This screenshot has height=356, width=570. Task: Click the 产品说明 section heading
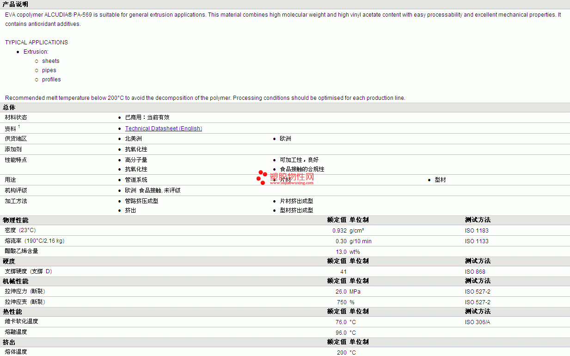(x=15, y=4)
